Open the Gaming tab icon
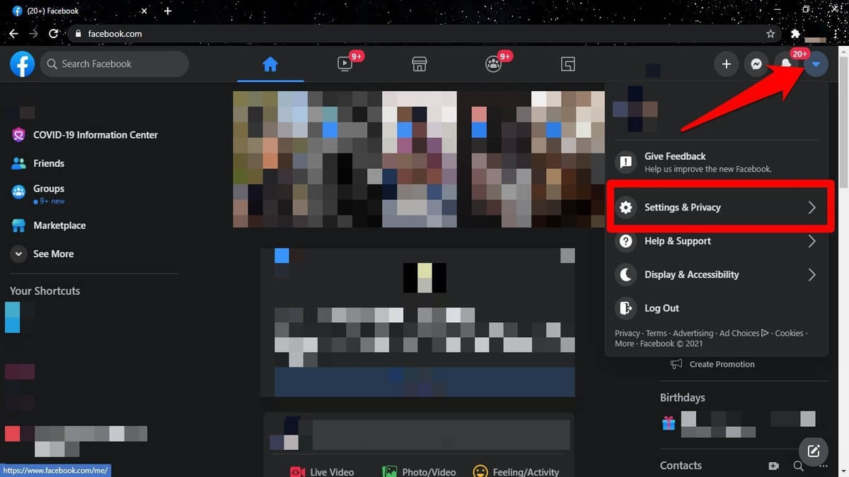Image resolution: width=849 pixels, height=477 pixels. (567, 64)
